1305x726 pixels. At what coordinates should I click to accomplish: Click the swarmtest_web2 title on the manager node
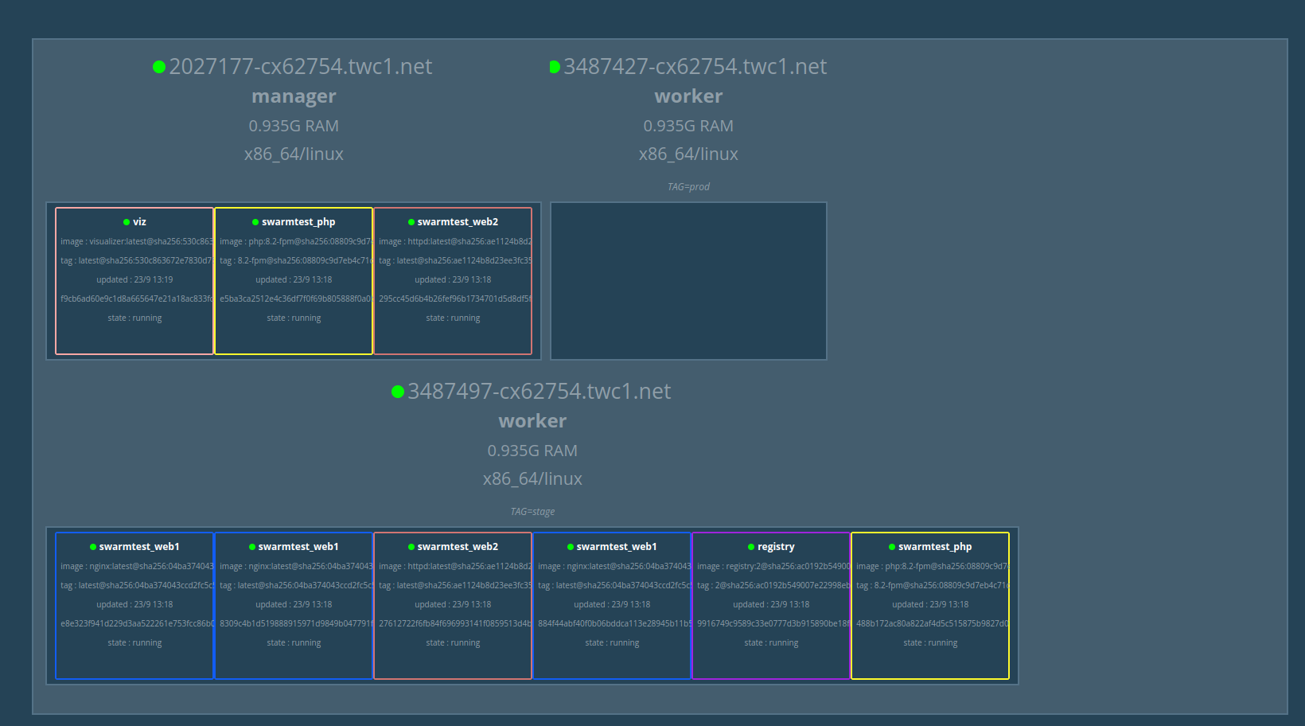(x=458, y=222)
